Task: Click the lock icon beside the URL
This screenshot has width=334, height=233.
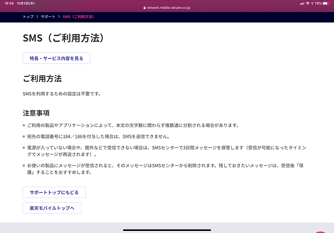Action: 144,8
